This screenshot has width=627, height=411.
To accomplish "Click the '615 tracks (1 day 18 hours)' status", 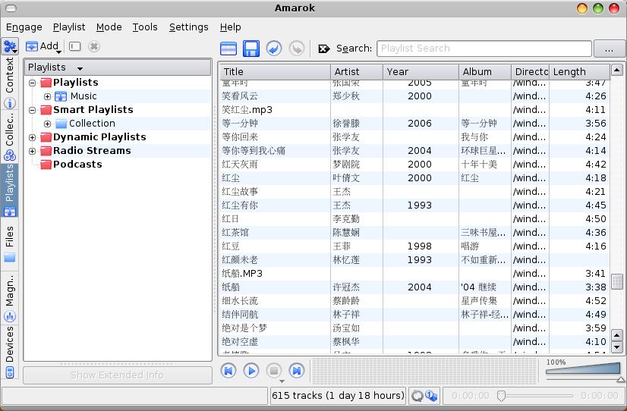I will coord(339,396).
